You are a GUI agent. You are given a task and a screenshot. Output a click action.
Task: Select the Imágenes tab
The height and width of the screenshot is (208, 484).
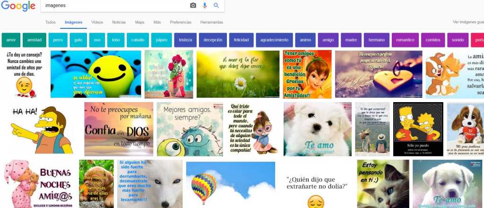(x=73, y=22)
